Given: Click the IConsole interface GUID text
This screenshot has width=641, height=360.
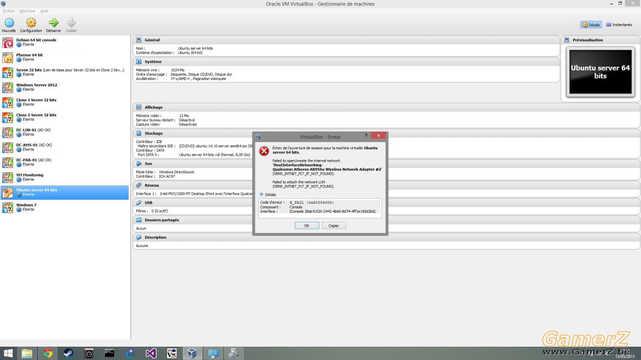Looking at the screenshot, I should point(332,211).
